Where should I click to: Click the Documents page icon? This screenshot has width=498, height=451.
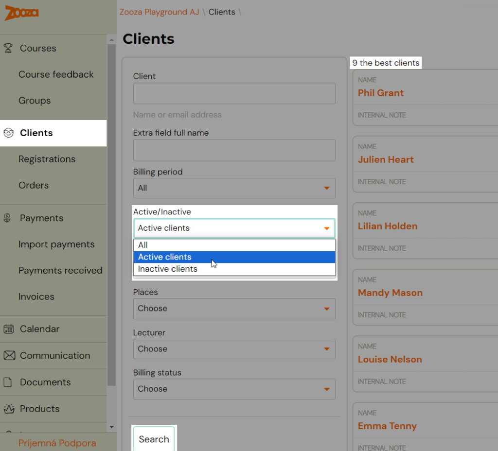[8, 382]
